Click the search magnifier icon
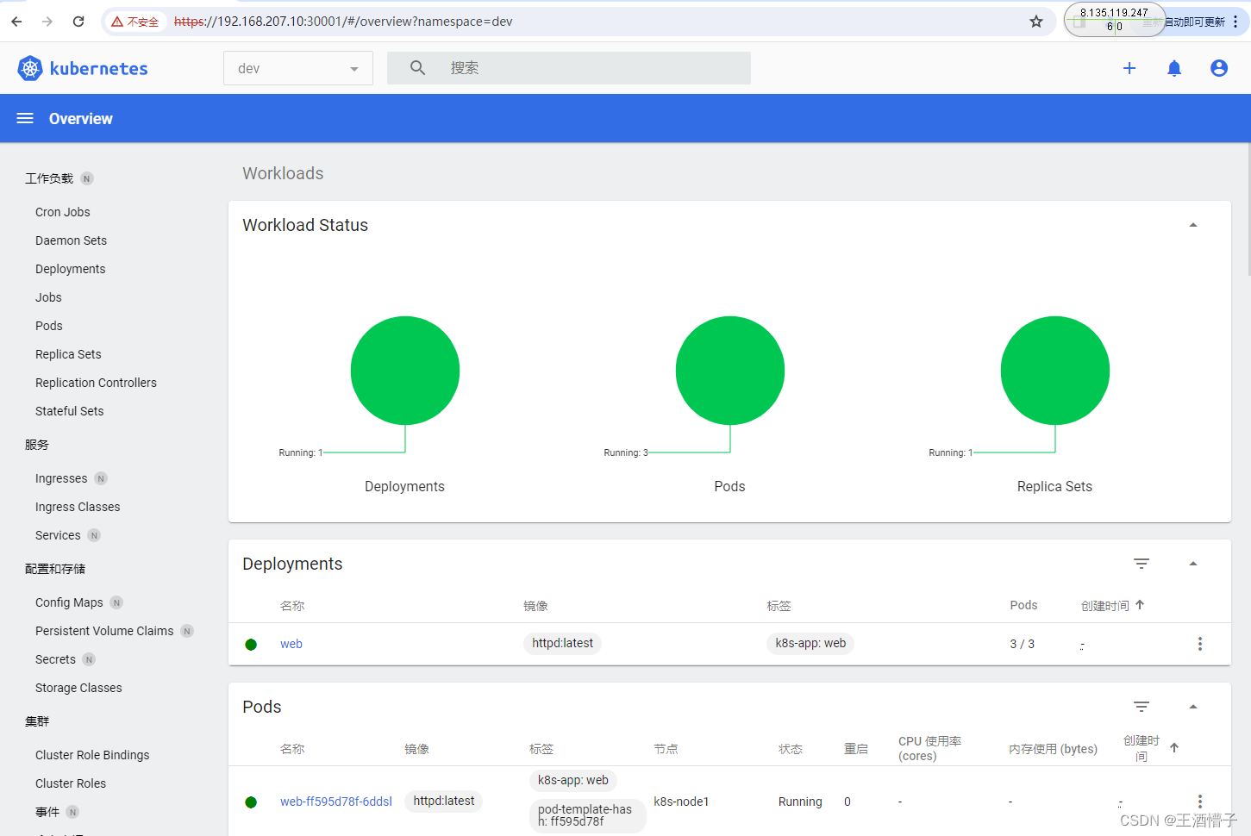1251x836 pixels. (x=417, y=67)
